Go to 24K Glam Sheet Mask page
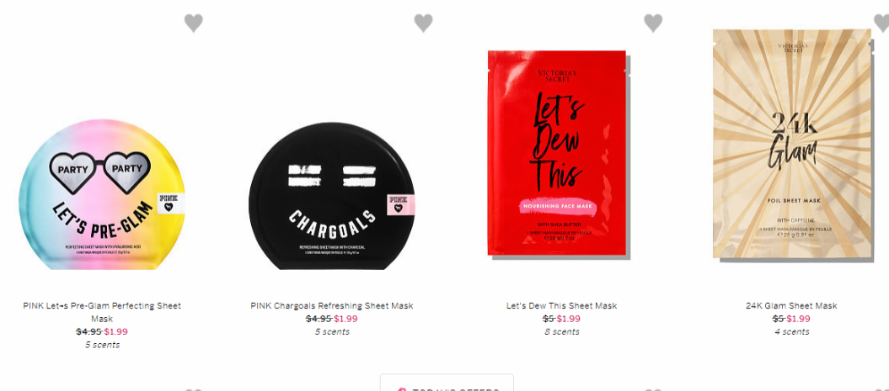The image size is (889, 391). coord(791,305)
